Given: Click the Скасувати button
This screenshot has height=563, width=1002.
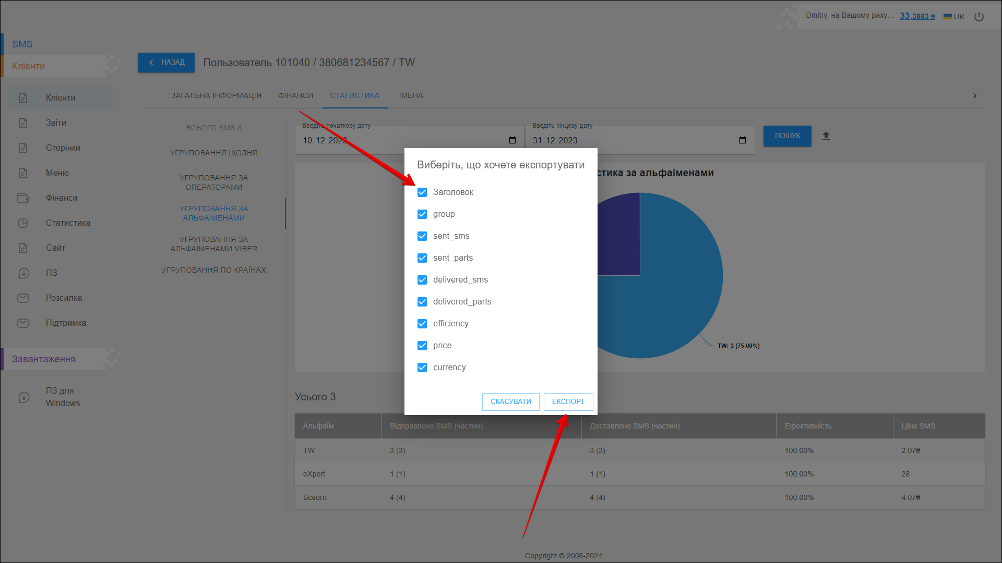Looking at the screenshot, I should (510, 401).
